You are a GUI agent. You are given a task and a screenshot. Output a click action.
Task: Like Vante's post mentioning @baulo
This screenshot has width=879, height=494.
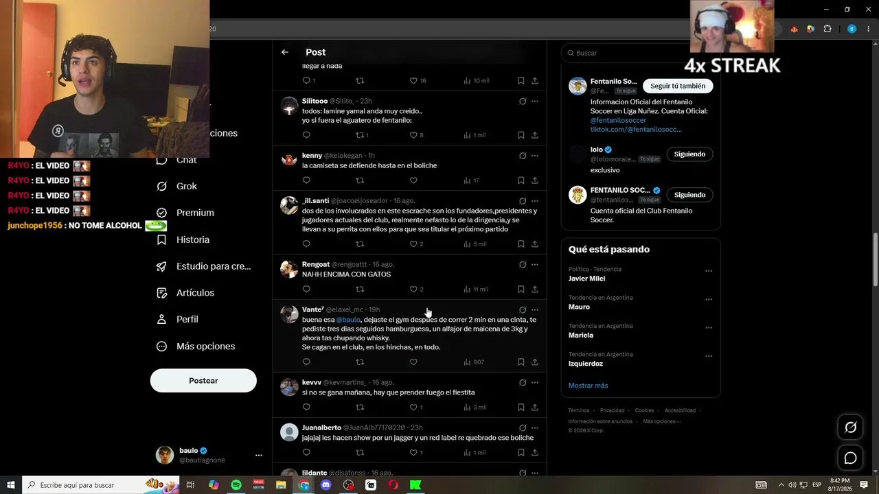click(413, 362)
